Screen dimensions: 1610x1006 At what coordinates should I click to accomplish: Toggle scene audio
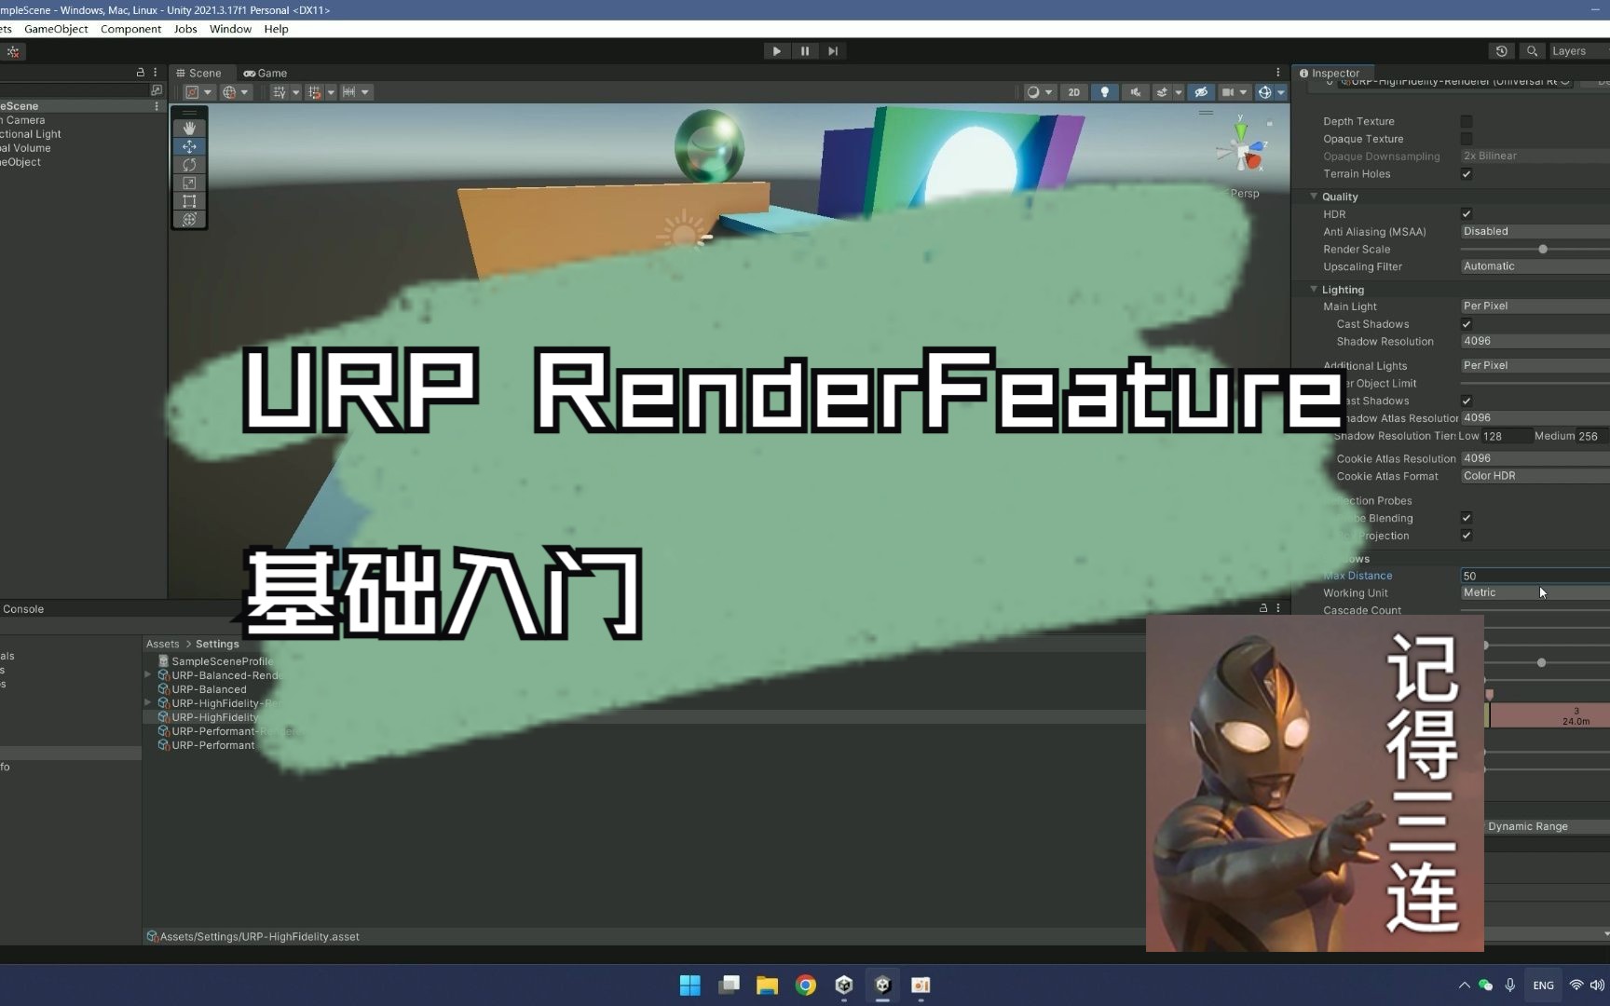click(x=1135, y=92)
